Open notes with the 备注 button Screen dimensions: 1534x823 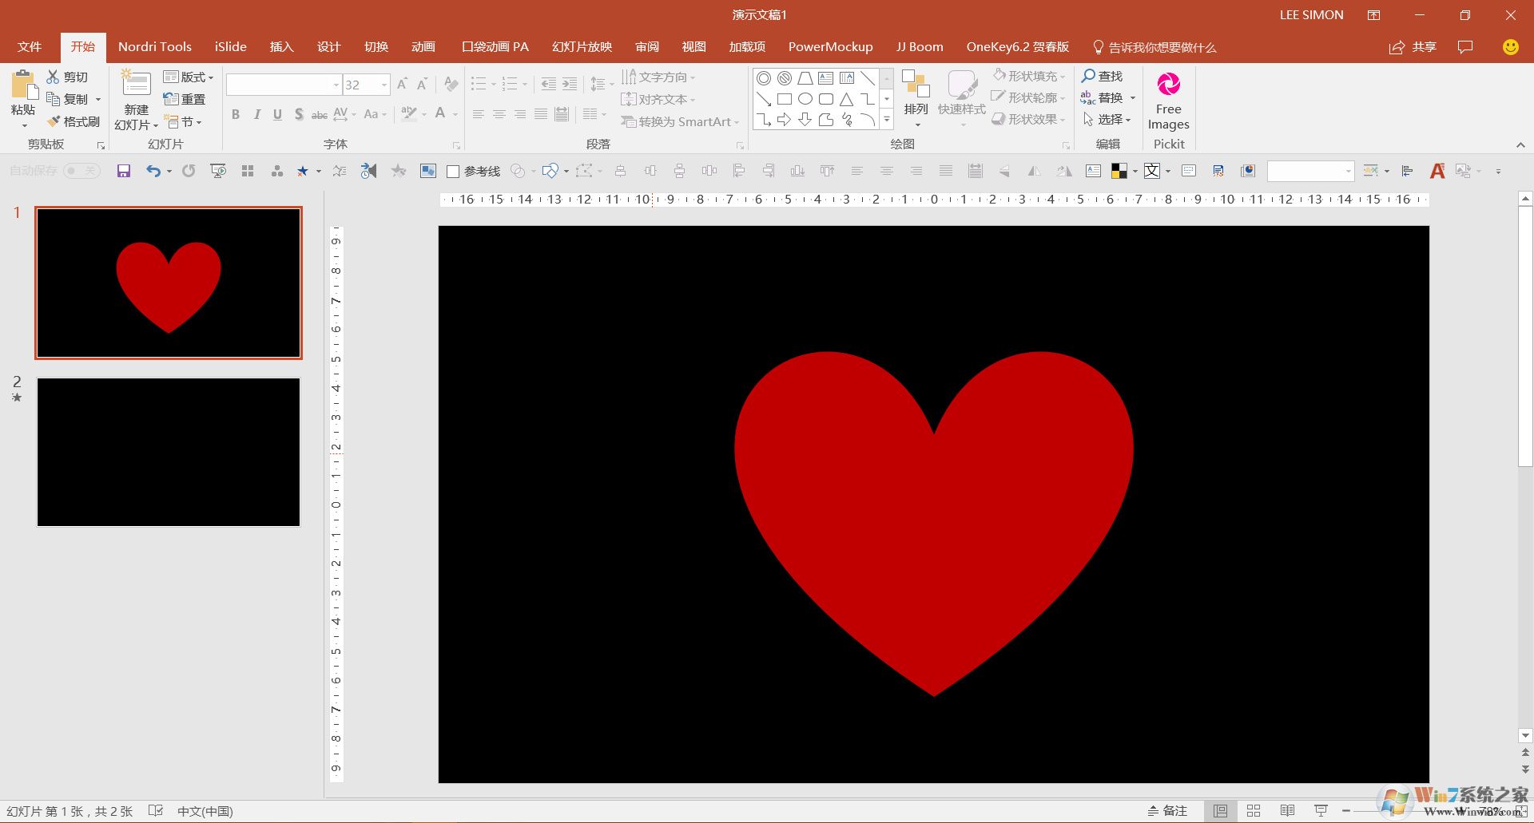(x=1166, y=810)
